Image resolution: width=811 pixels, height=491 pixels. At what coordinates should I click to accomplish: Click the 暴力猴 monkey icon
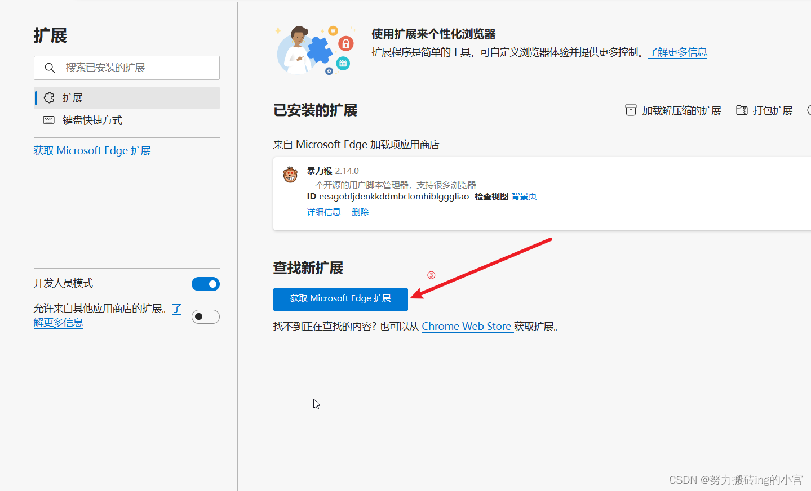(290, 175)
